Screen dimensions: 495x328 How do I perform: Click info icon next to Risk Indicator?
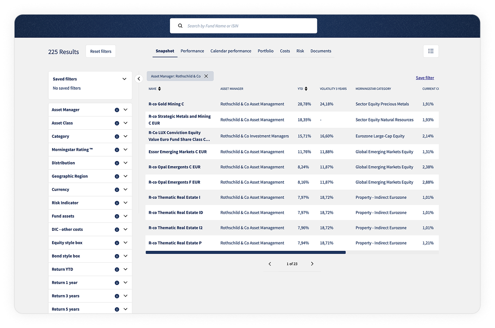click(116, 203)
